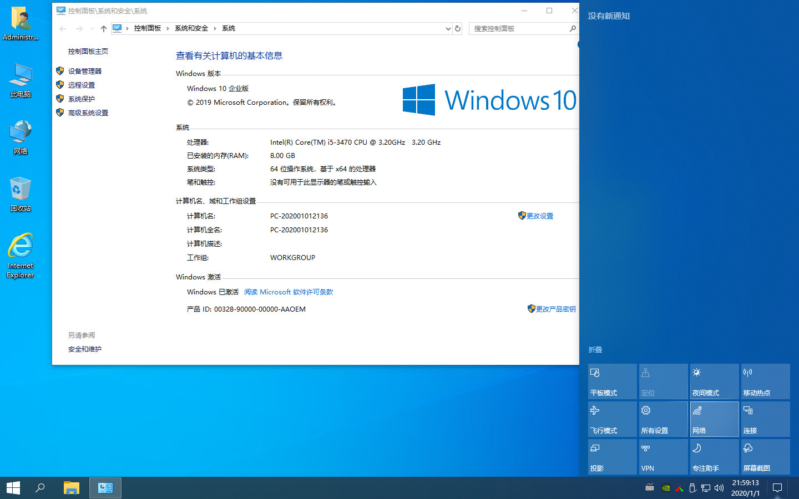This screenshot has width=799, height=499.
Task: Click the touch keyboard tray icon
Action: 650,488
